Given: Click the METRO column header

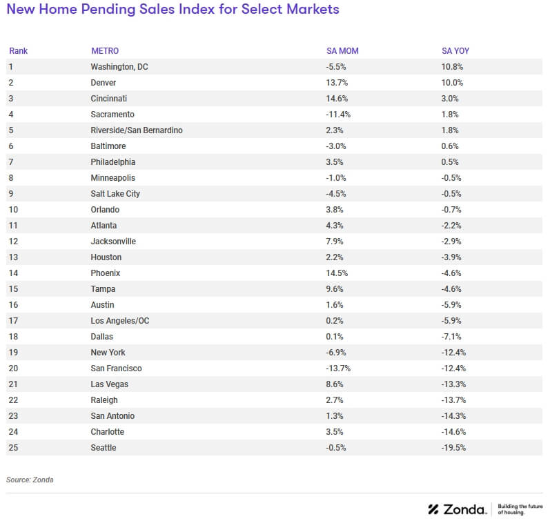Looking at the screenshot, I should pyautogui.click(x=105, y=51).
